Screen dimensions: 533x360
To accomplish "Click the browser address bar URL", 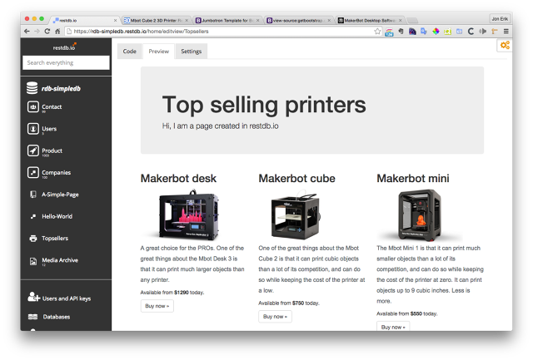I will tap(141, 32).
